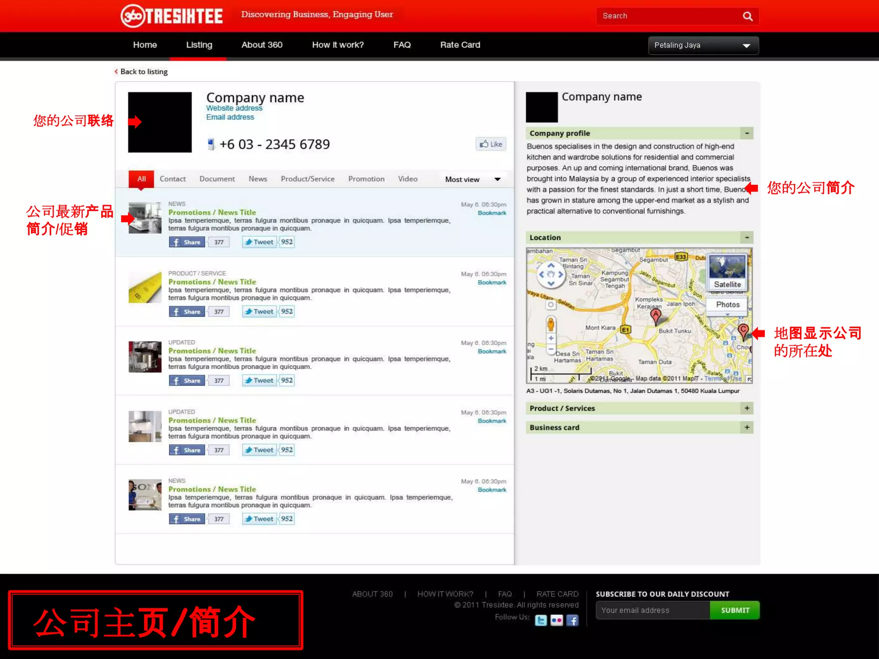The image size is (879, 659).
Task: Collapse the Location section
Action: click(747, 238)
